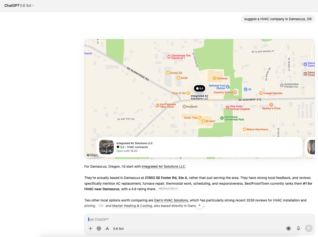Click the 5,0 rating map pin

[x=200, y=88]
